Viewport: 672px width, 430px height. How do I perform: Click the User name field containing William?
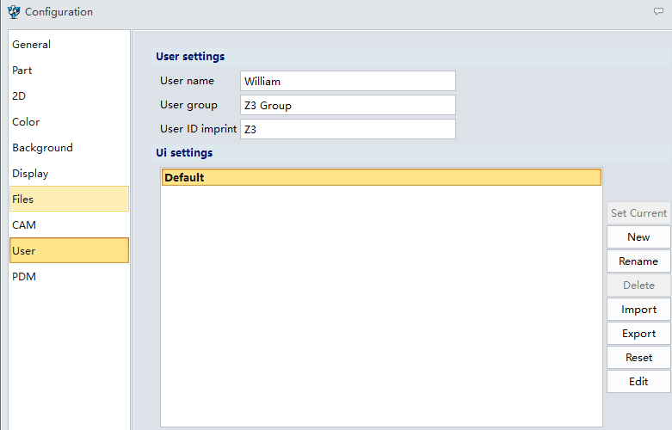pyautogui.click(x=348, y=81)
